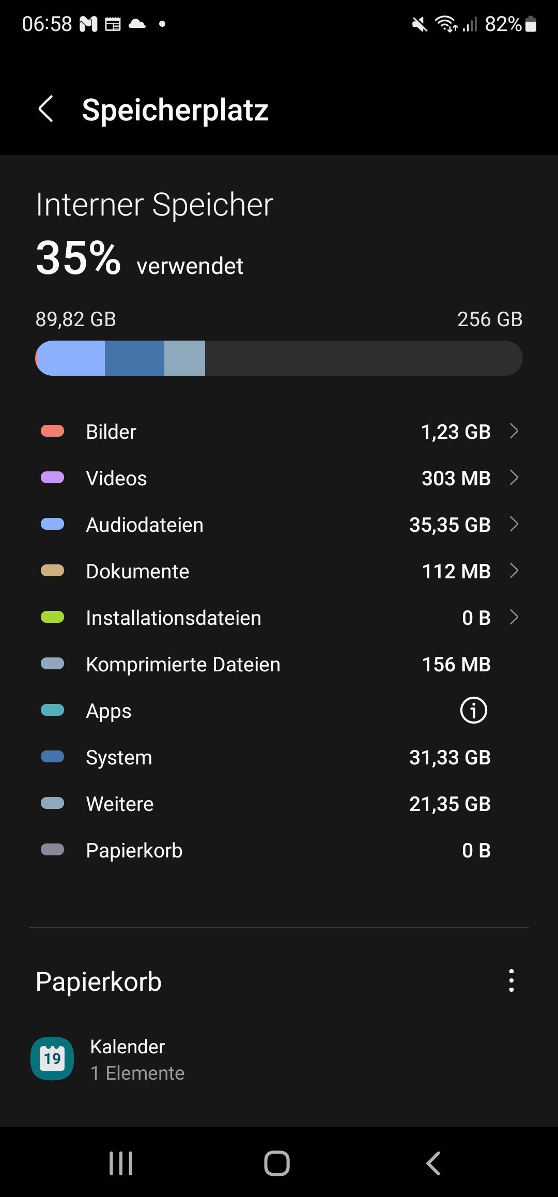558x1197 pixels.
Task: Tap the internal storage usage bar
Action: pyautogui.click(x=279, y=358)
